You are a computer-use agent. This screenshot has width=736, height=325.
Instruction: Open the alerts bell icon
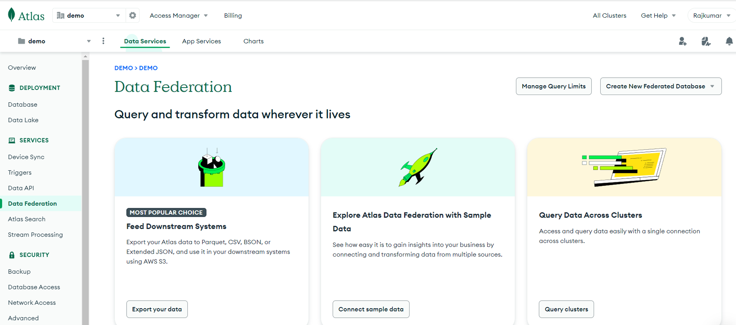click(729, 41)
